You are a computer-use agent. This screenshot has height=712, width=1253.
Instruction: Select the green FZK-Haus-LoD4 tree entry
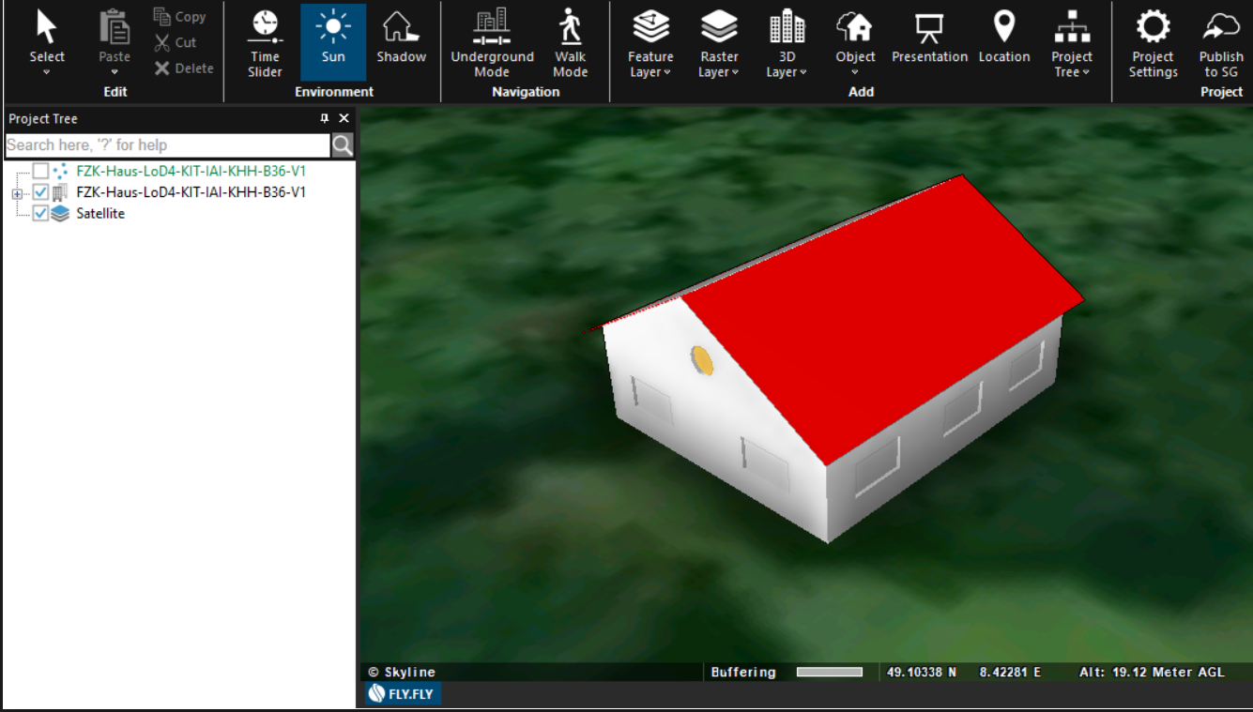pos(191,171)
